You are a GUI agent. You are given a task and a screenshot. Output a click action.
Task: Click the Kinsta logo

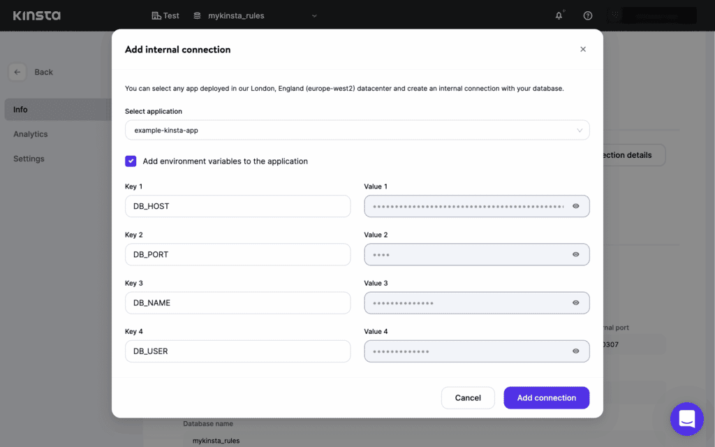(36, 15)
